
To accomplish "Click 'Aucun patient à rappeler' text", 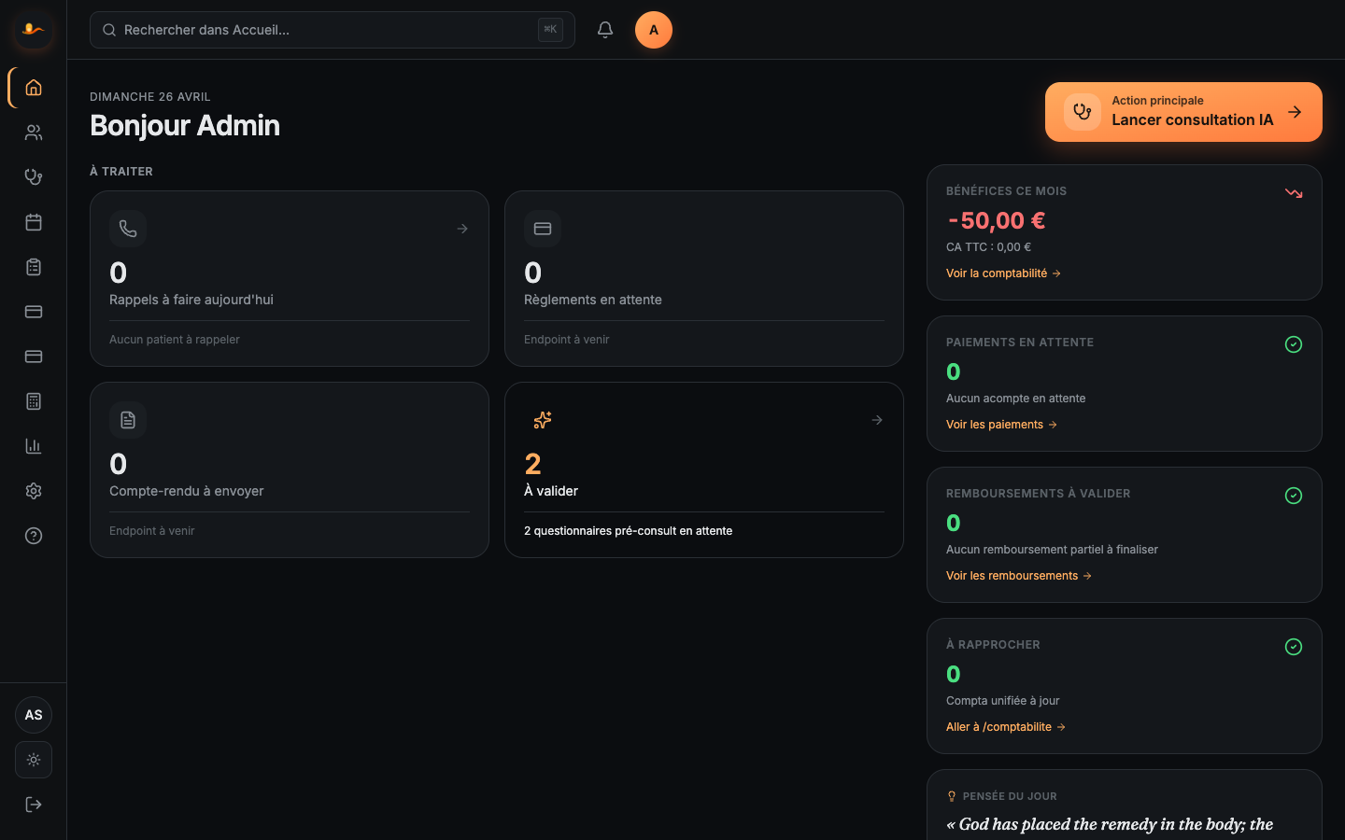I will (x=175, y=340).
